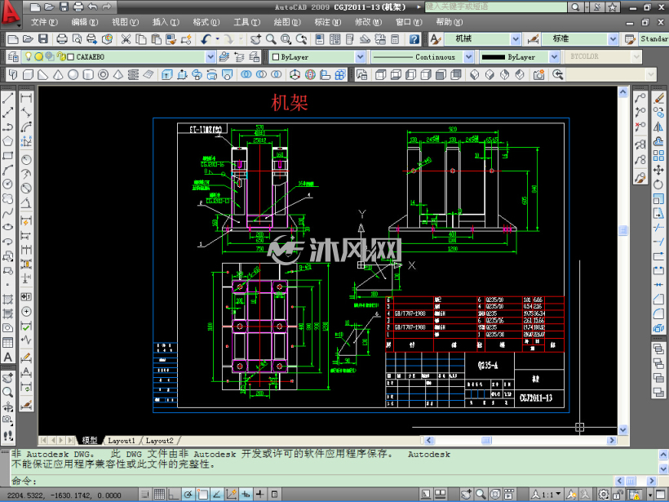Toggle Grid display in the status bar
Screen dimensions: 669x502
pos(160,495)
